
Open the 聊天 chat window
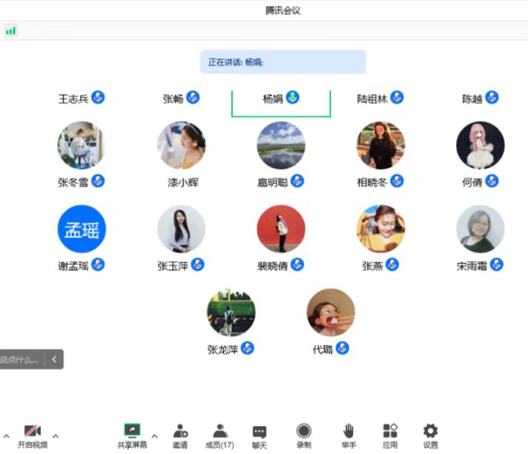click(259, 431)
